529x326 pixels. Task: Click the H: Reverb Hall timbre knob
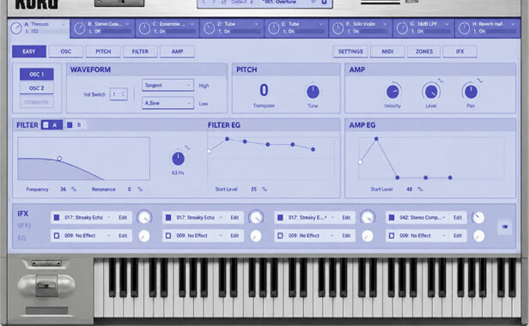click(x=465, y=28)
